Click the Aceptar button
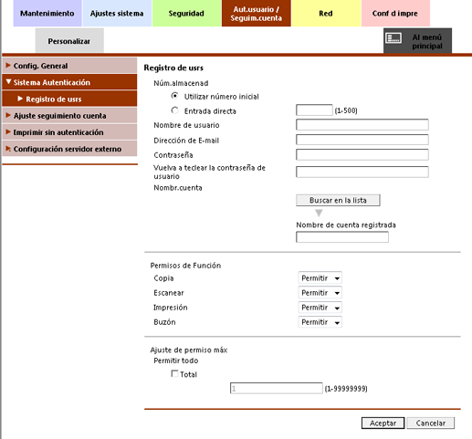The width and height of the screenshot is (472, 439). 383,423
